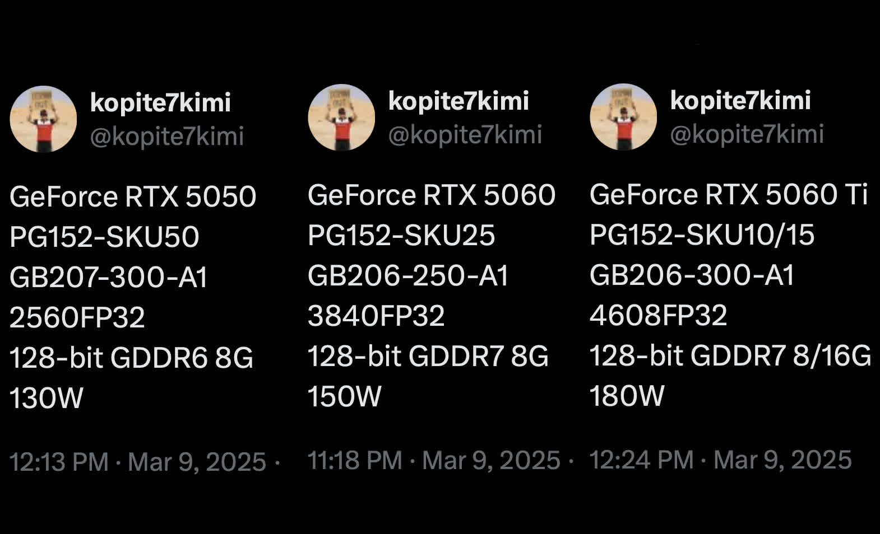The height and width of the screenshot is (534, 880).
Task: Open the profile picture on the RTX 5060 tweet
Action: (341, 117)
